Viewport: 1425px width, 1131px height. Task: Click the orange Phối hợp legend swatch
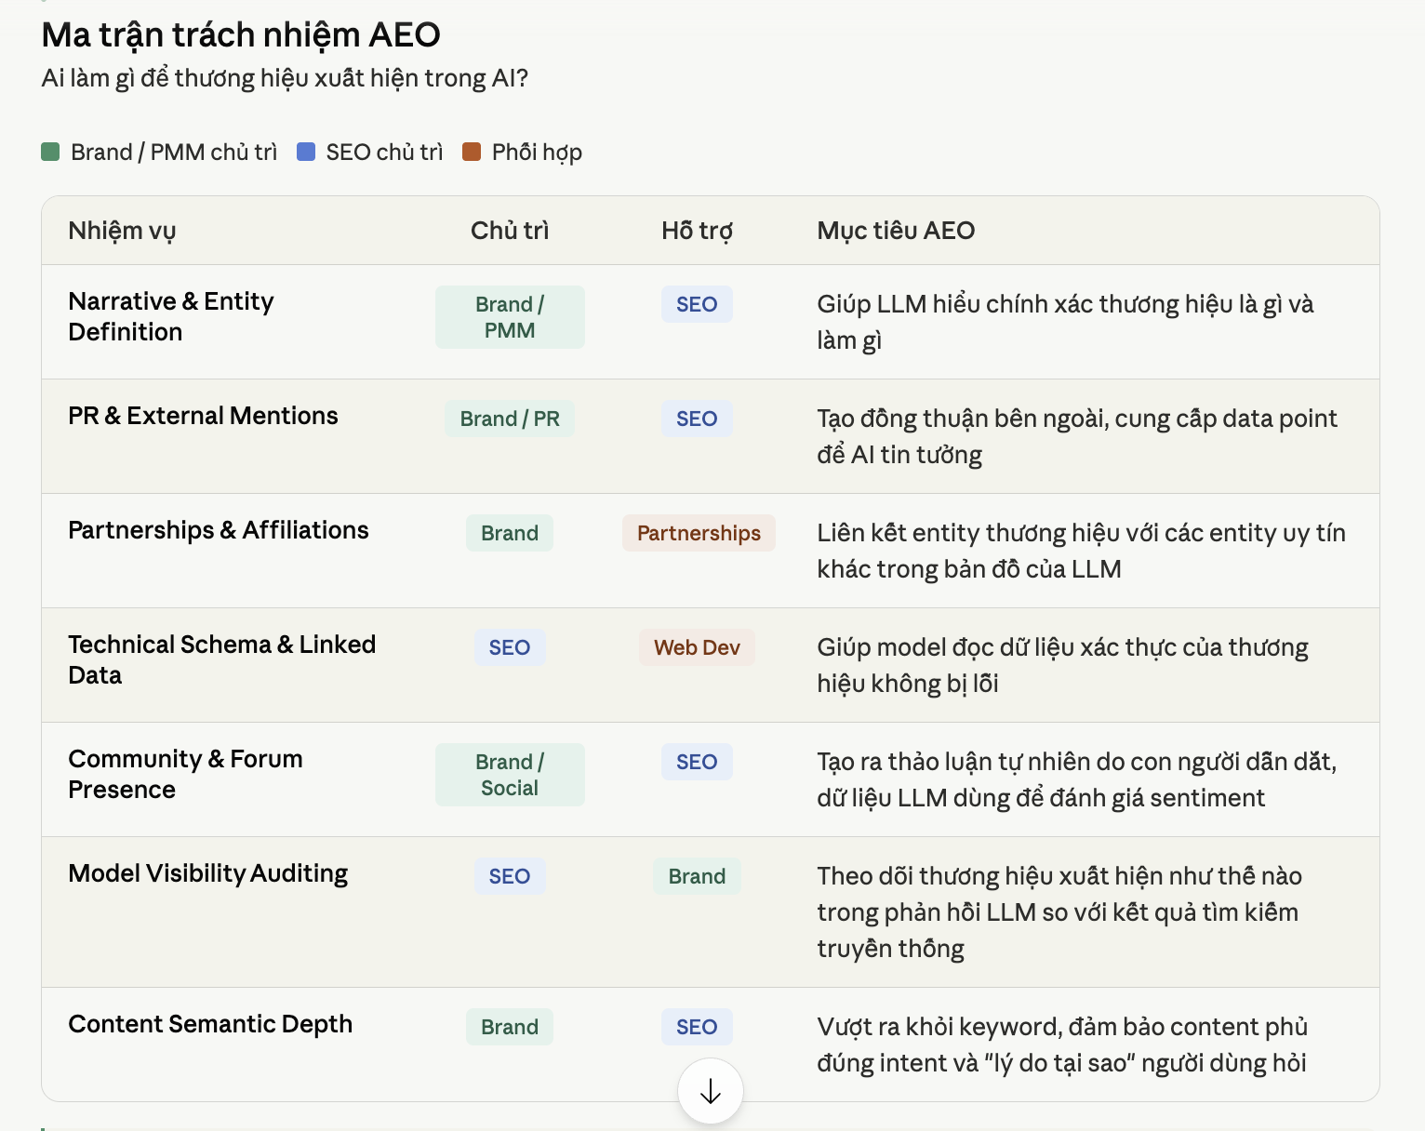tap(472, 152)
